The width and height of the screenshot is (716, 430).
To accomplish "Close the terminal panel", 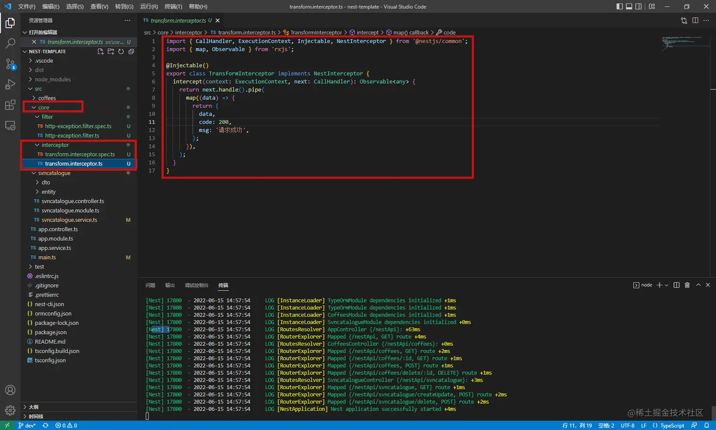I will [708, 285].
